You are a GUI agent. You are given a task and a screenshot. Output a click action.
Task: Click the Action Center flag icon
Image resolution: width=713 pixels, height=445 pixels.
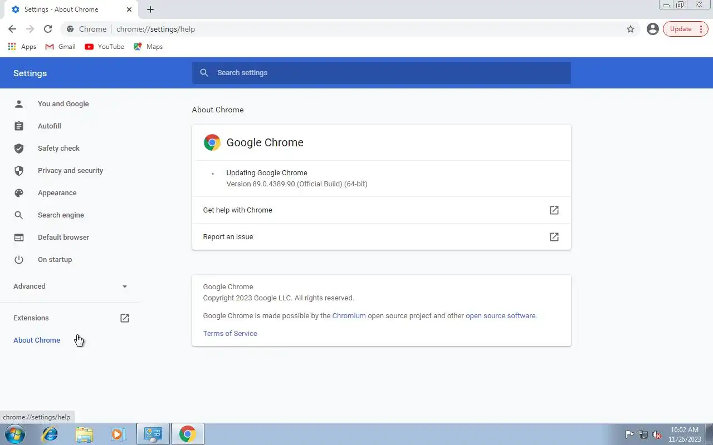pyautogui.click(x=630, y=434)
